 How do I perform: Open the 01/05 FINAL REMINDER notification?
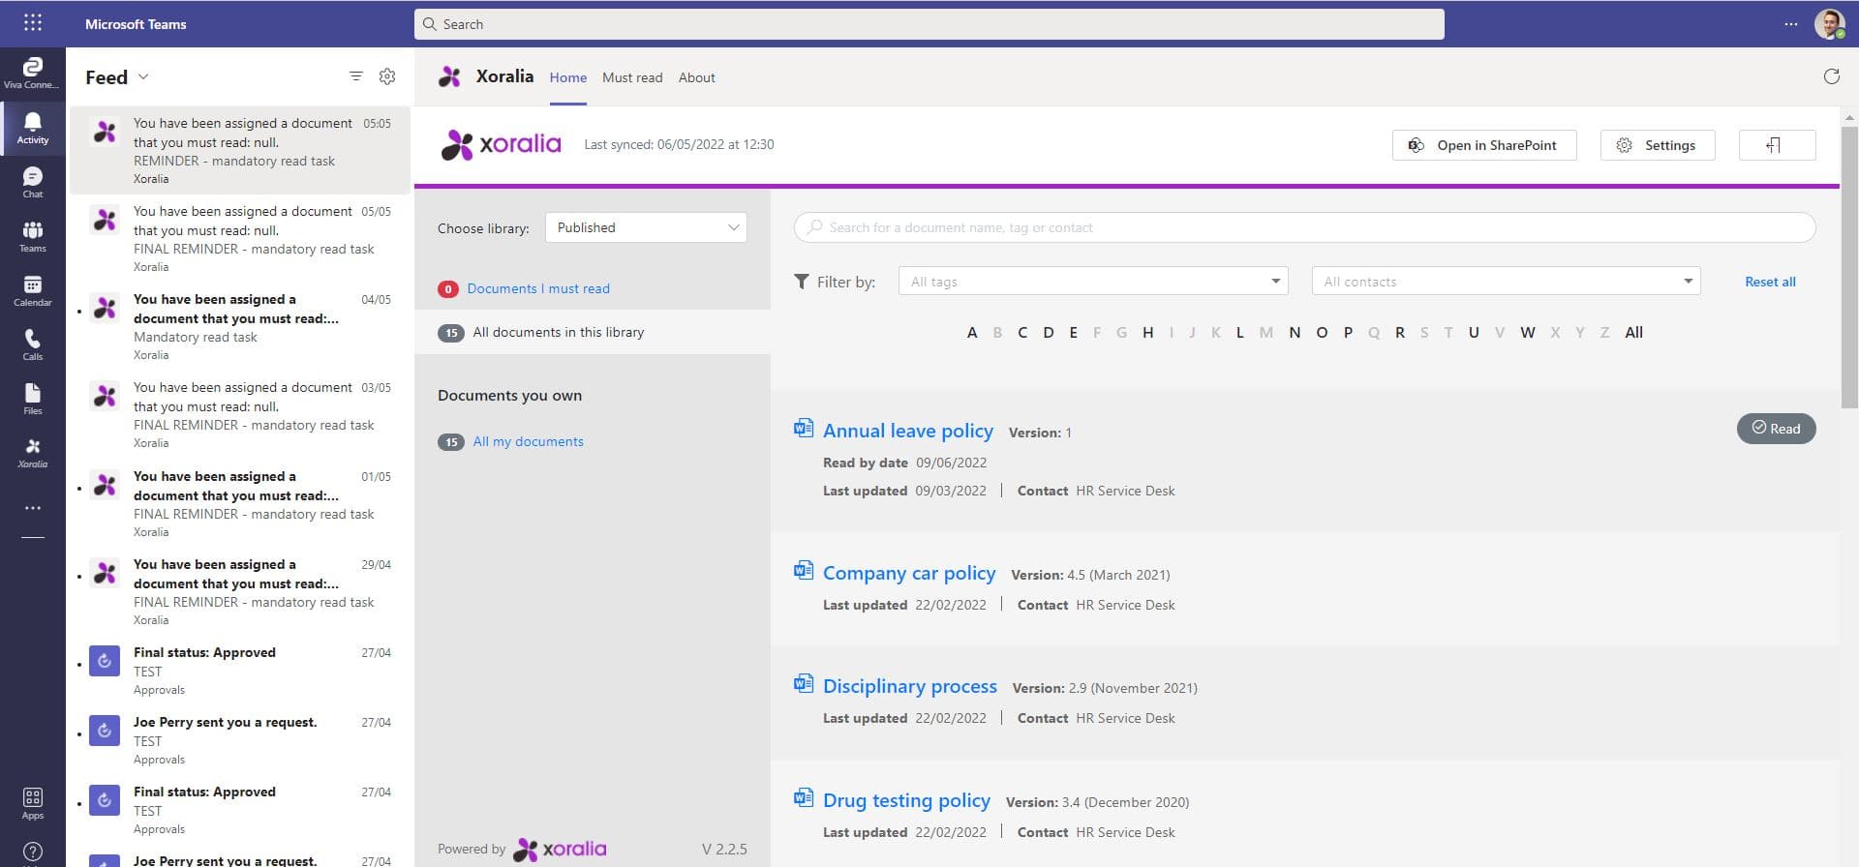click(x=240, y=503)
